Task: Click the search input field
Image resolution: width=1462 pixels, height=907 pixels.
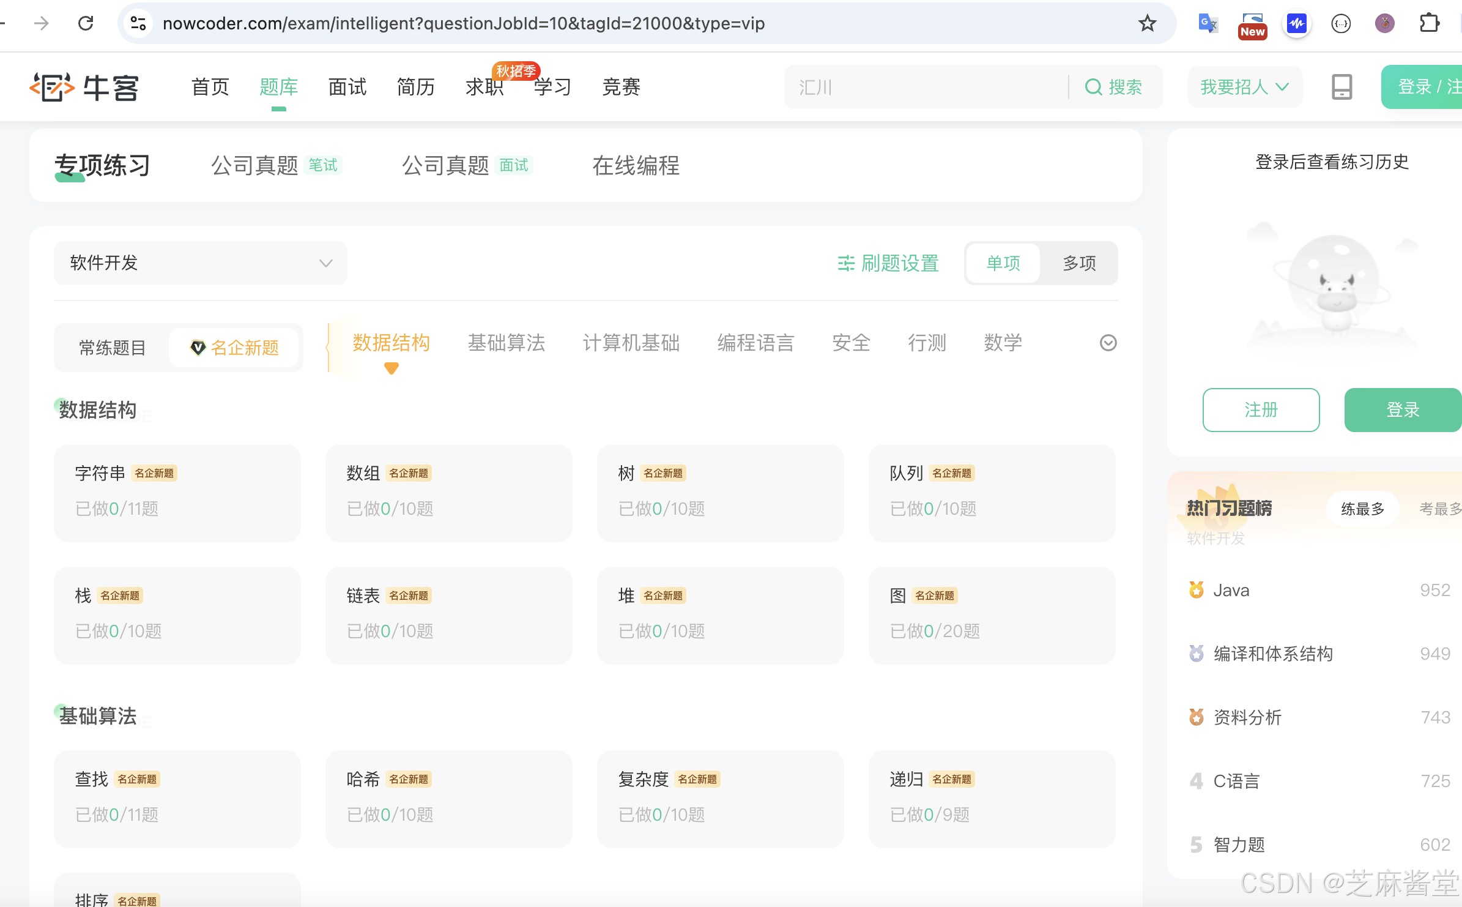Action: (x=924, y=87)
